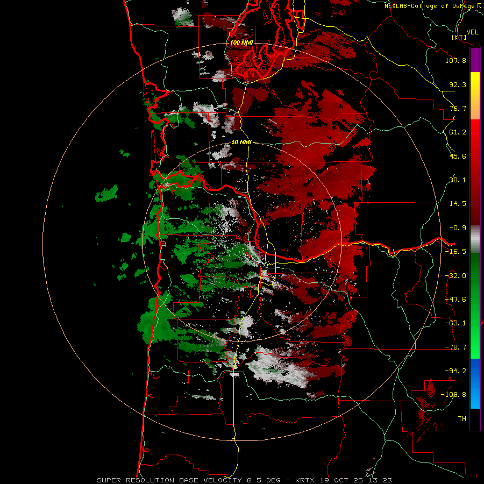Click the SUPER-RESOLUTION BASE VELOCITY caption

pyautogui.click(x=169, y=480)
